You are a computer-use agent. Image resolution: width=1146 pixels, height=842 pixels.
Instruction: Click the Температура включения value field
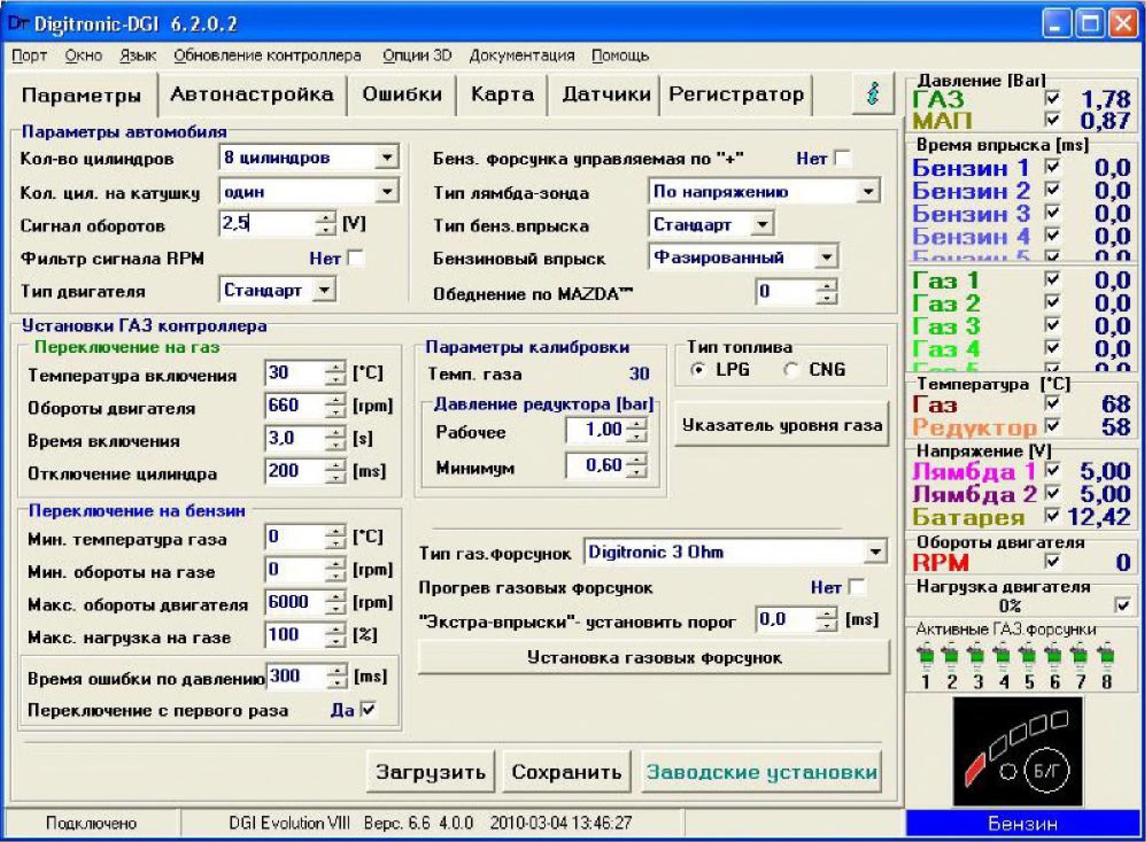tap(295, 372)
